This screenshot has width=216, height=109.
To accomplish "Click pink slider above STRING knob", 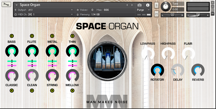I will 52,66.
